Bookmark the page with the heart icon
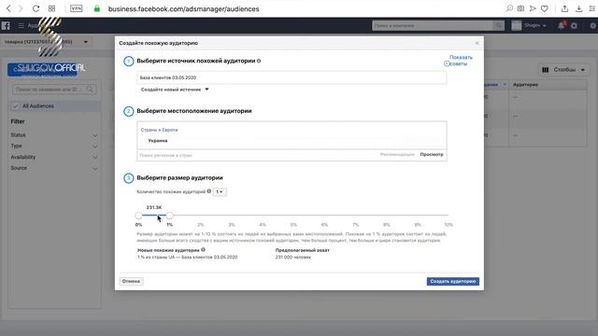Viewport: 598px width, 336px height. [x=545, y=8]
